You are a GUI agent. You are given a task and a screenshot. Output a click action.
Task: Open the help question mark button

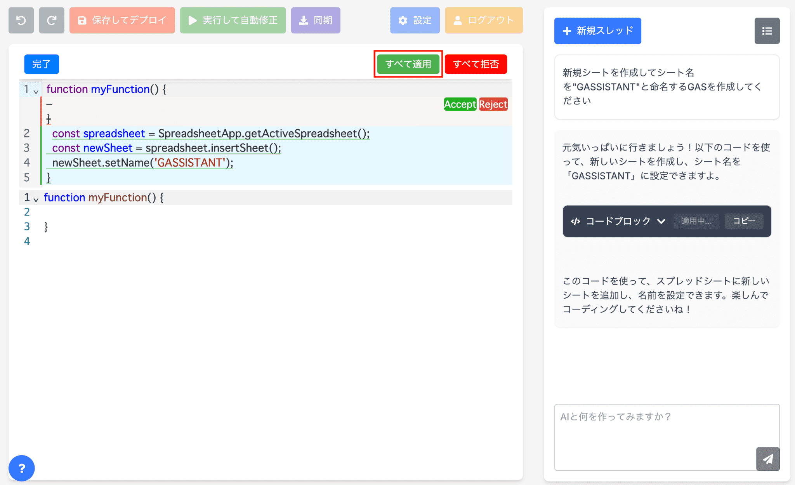tap(22, 468)
